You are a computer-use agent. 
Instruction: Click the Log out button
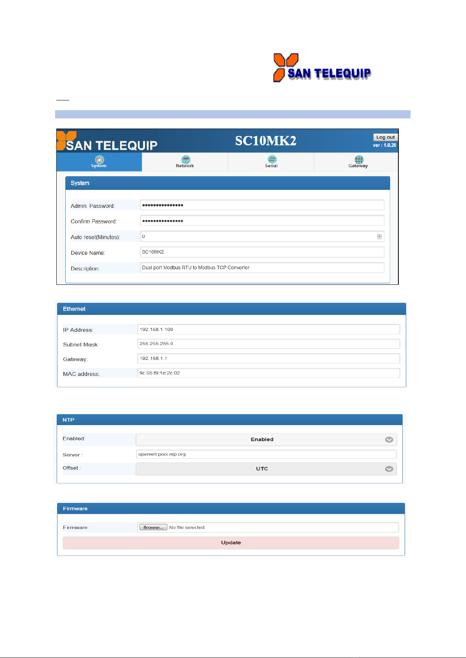click(x=385, y=137)
